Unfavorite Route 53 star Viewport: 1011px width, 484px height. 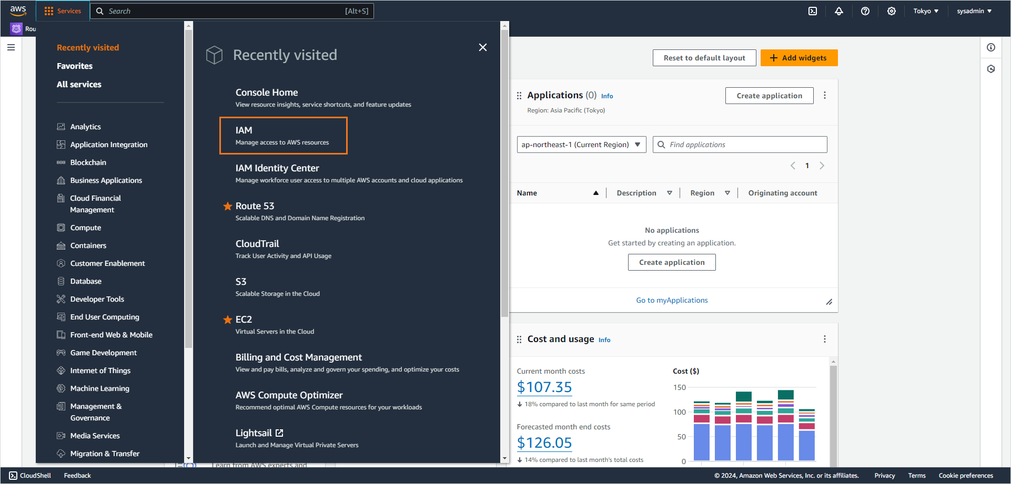(x=228, y=206)
